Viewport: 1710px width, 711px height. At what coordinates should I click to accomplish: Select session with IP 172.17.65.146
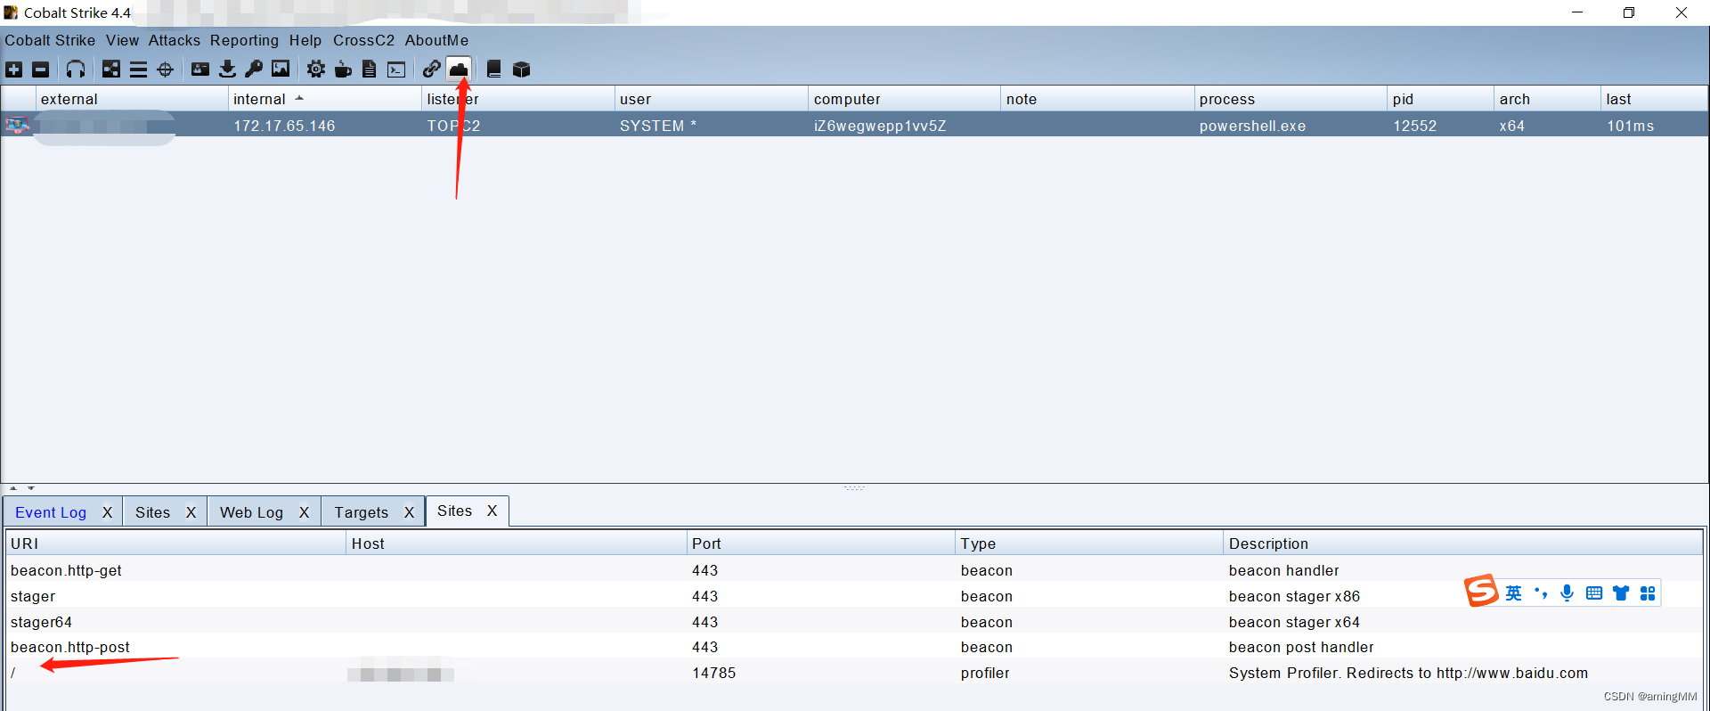tap(855, 126)
